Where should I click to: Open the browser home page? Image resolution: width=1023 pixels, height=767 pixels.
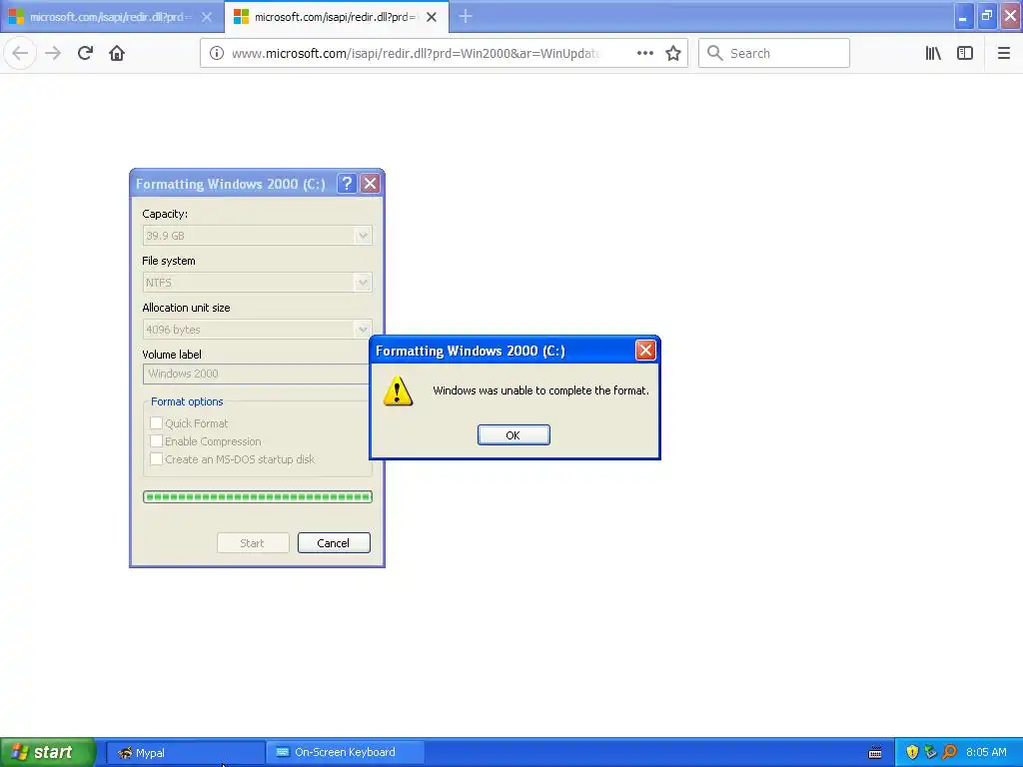coord(117,53)
